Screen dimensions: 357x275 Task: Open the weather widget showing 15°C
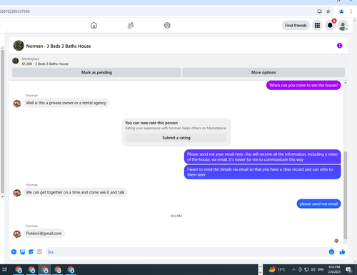(x=277, y=269)
